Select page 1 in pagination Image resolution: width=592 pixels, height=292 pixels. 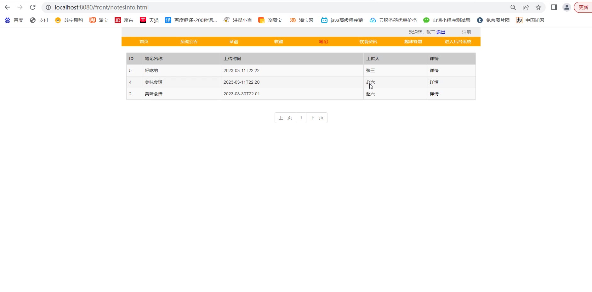tap(301, 118)
